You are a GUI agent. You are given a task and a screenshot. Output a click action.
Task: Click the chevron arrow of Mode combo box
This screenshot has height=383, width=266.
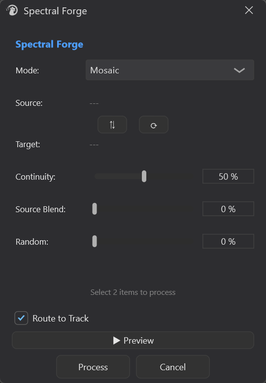click(239, 70)
